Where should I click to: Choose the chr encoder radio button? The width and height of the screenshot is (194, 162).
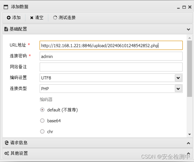tap(42, 131)
